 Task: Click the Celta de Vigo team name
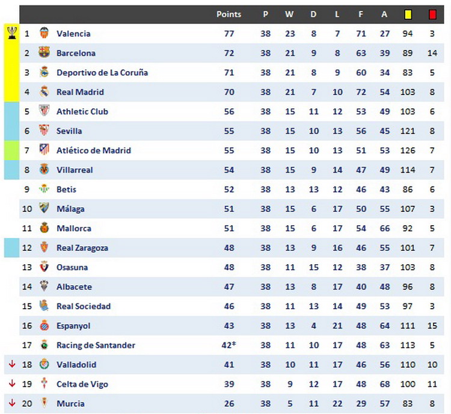[82, 385]
